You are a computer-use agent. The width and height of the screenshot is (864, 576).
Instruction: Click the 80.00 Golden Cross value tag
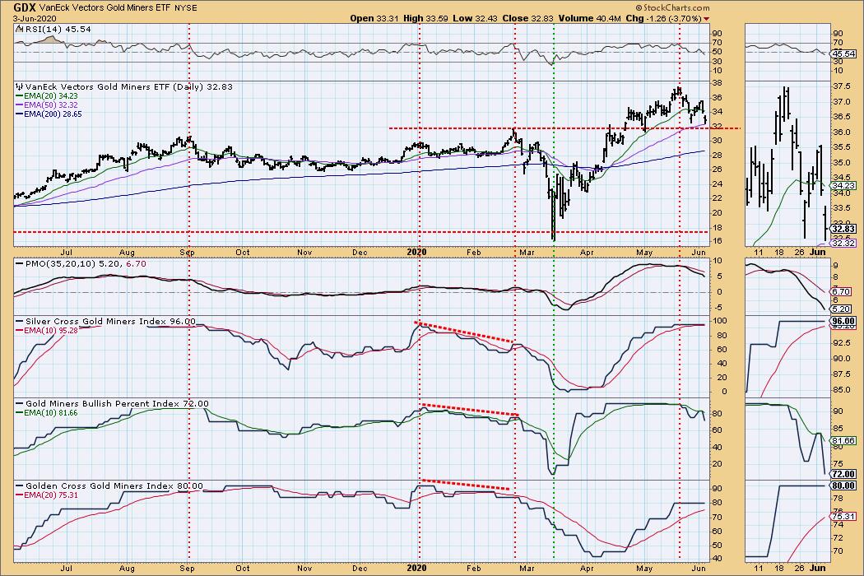pyautogui.click(x=843, y=486)
